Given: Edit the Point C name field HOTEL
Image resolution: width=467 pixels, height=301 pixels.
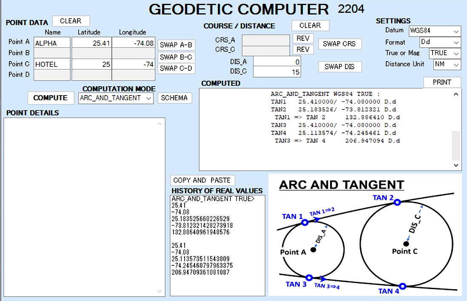Looking at the screenshot, I should coord(52,64).
